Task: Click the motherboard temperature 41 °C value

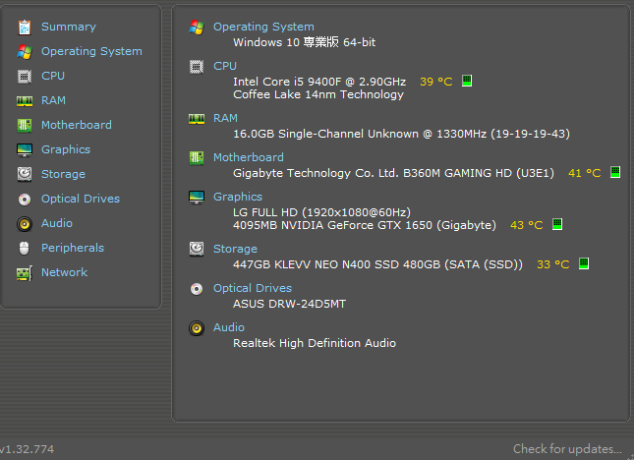Action: click(x=584, y=173)
